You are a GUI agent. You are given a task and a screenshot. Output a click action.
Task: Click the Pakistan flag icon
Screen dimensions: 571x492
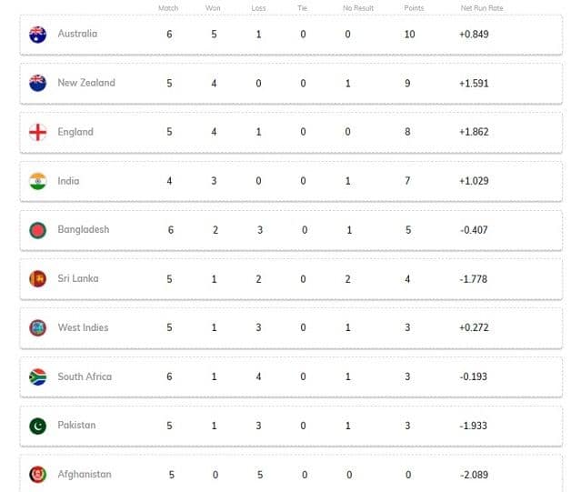pos(37,426)
